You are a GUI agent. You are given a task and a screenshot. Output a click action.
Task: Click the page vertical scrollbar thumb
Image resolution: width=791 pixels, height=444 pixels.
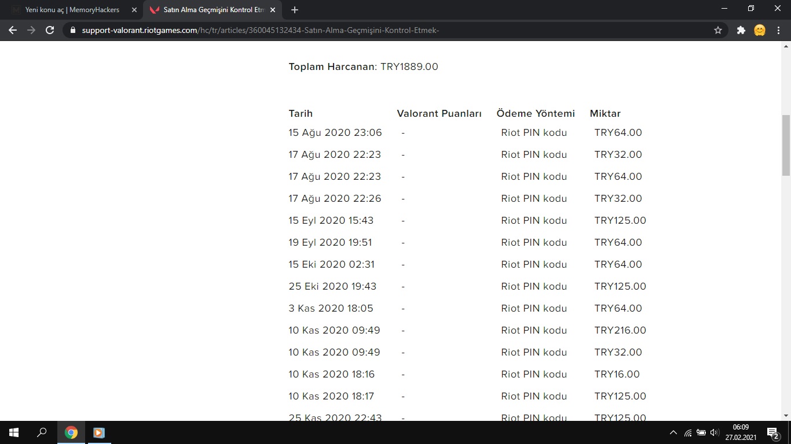(x=786, y=145)
